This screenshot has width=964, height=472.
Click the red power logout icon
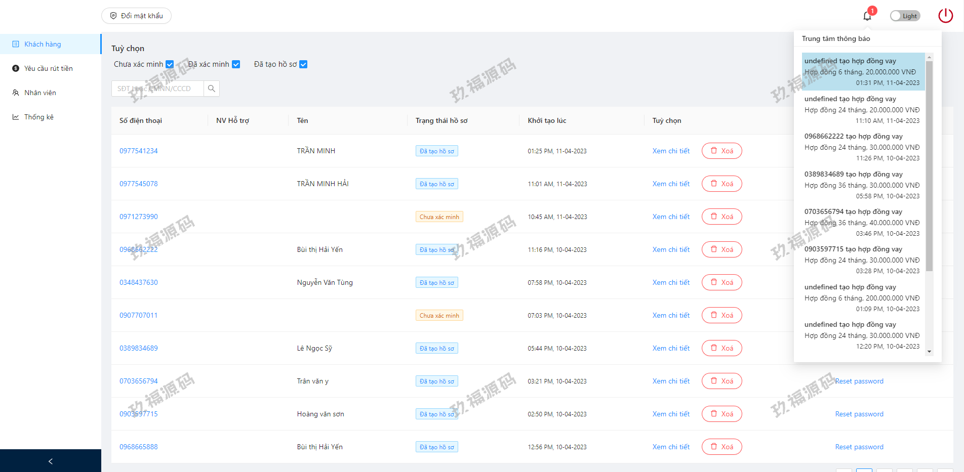pyautogui.click(x=945, y=16)
